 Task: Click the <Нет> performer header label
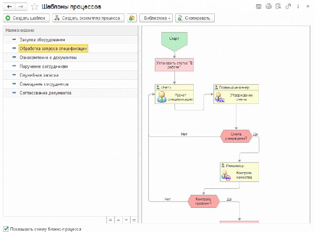tap(166, 87)
